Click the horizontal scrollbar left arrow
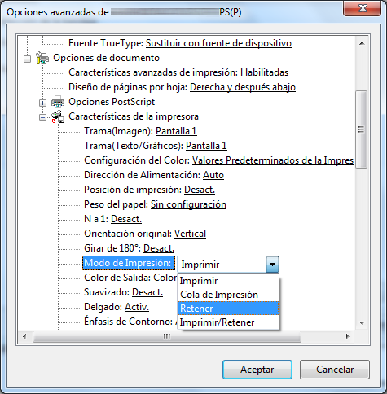387x394 pixels. 24,337
